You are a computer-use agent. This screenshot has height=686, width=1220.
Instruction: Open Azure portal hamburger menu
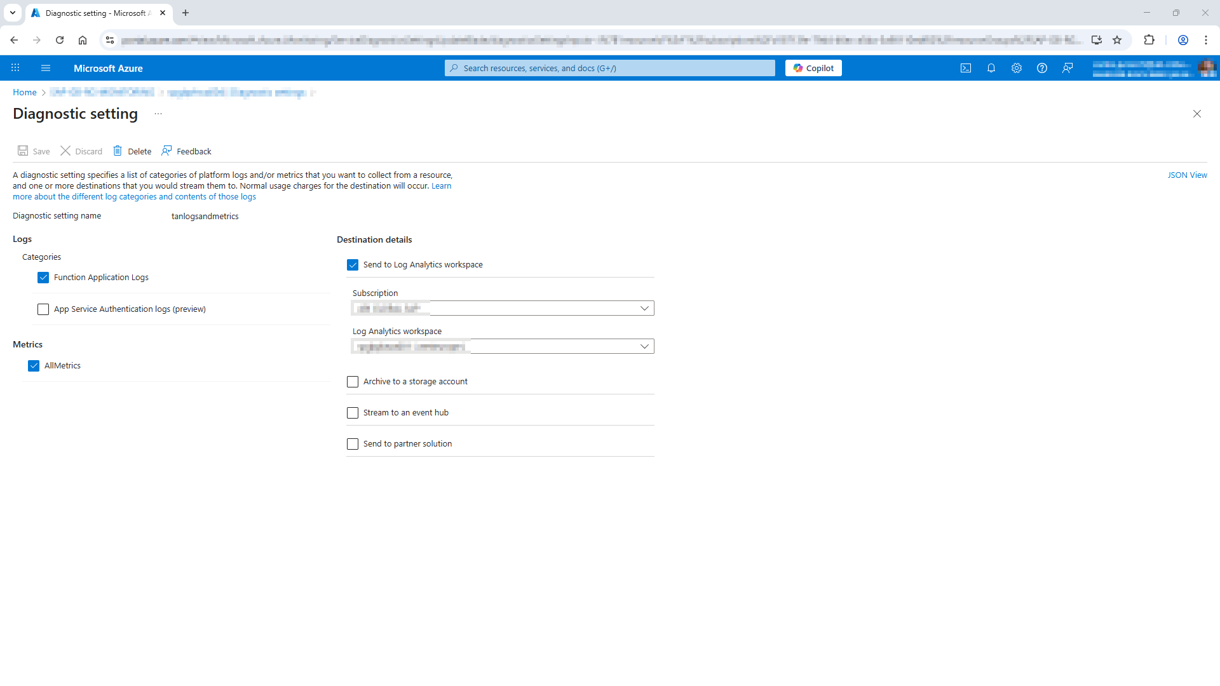click(x=46, y=68)
